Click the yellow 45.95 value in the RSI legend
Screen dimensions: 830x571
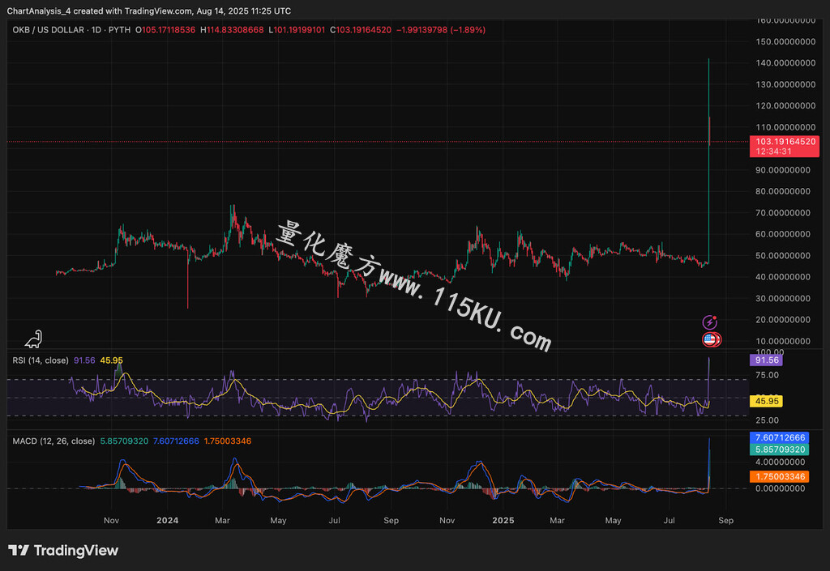click(x=111, y=360)
